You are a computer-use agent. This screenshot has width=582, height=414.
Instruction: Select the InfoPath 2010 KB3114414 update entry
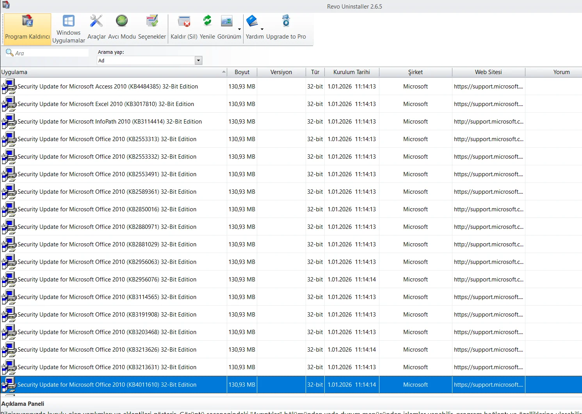click(x=110, y=122)
